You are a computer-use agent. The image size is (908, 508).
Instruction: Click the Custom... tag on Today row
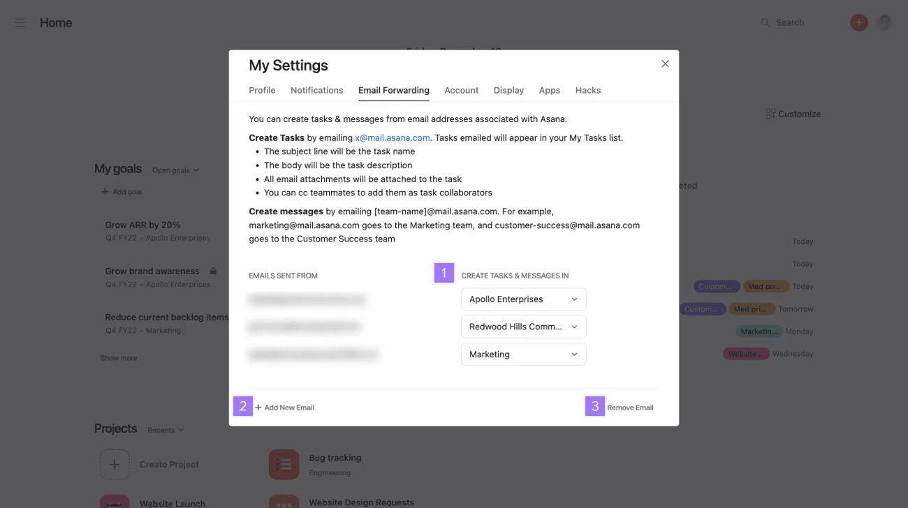pyautogui.click(x=717, y=286)
